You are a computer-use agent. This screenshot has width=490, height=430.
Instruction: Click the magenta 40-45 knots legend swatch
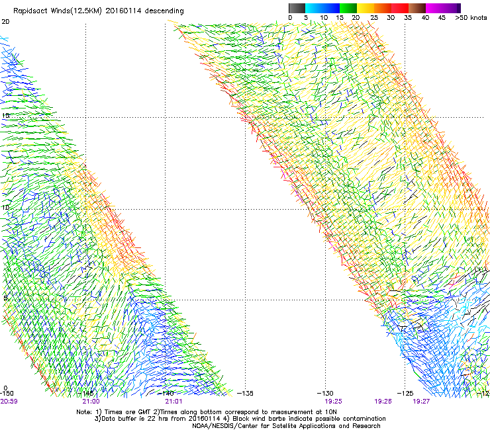click(x=434, y=8)
